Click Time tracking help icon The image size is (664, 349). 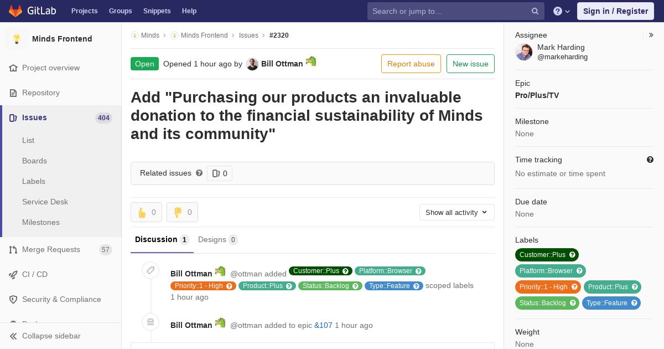click(x=650, y=160)
